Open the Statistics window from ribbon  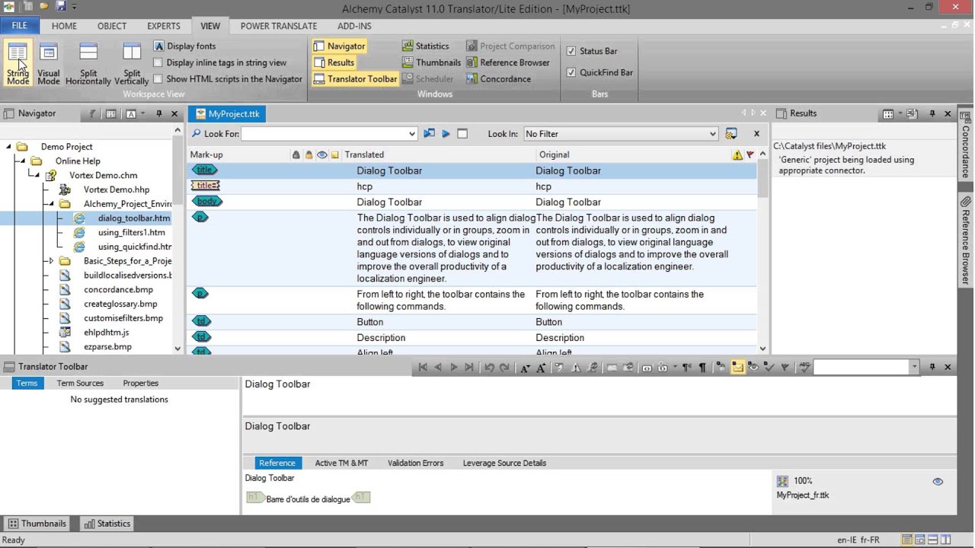coord(426,46)
